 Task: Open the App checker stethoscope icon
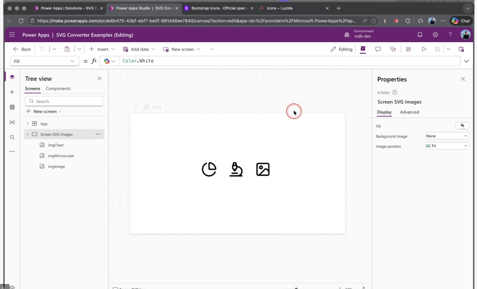393,49
